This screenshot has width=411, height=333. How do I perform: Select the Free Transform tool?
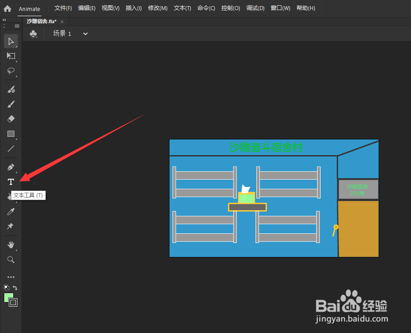click(11, 56)
